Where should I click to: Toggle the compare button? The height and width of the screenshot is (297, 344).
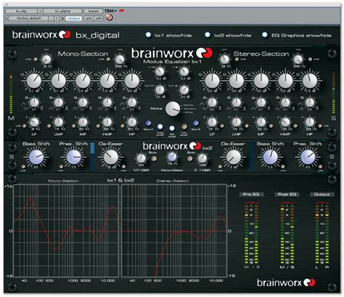(x=73, y=18)
